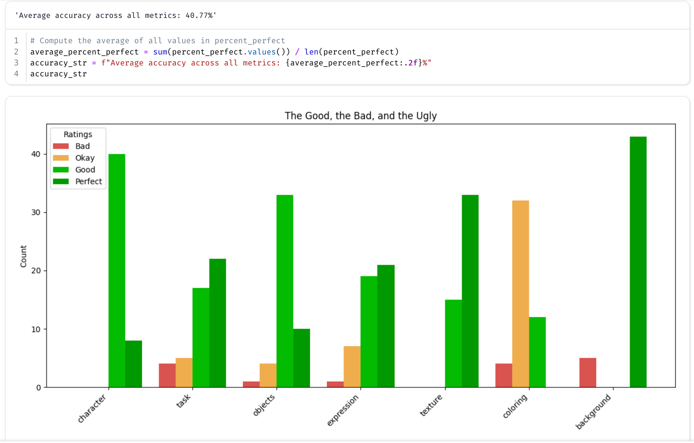694x443 pixels.
Task: Click line 2 with average_percent_perfect assignment
Action: [214, 52]
